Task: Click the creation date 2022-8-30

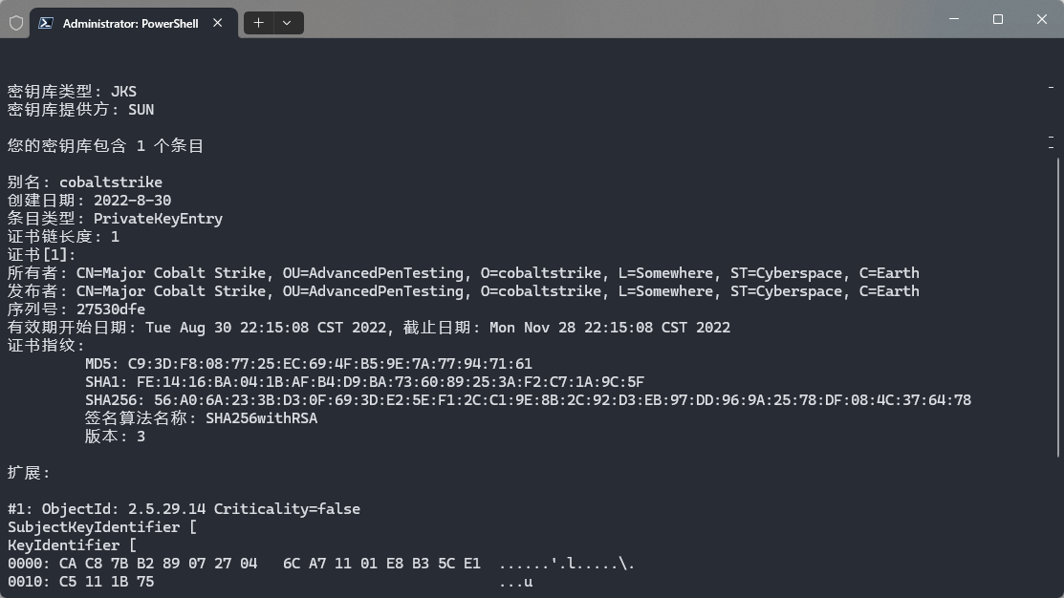Action: [x=132, y=201]
